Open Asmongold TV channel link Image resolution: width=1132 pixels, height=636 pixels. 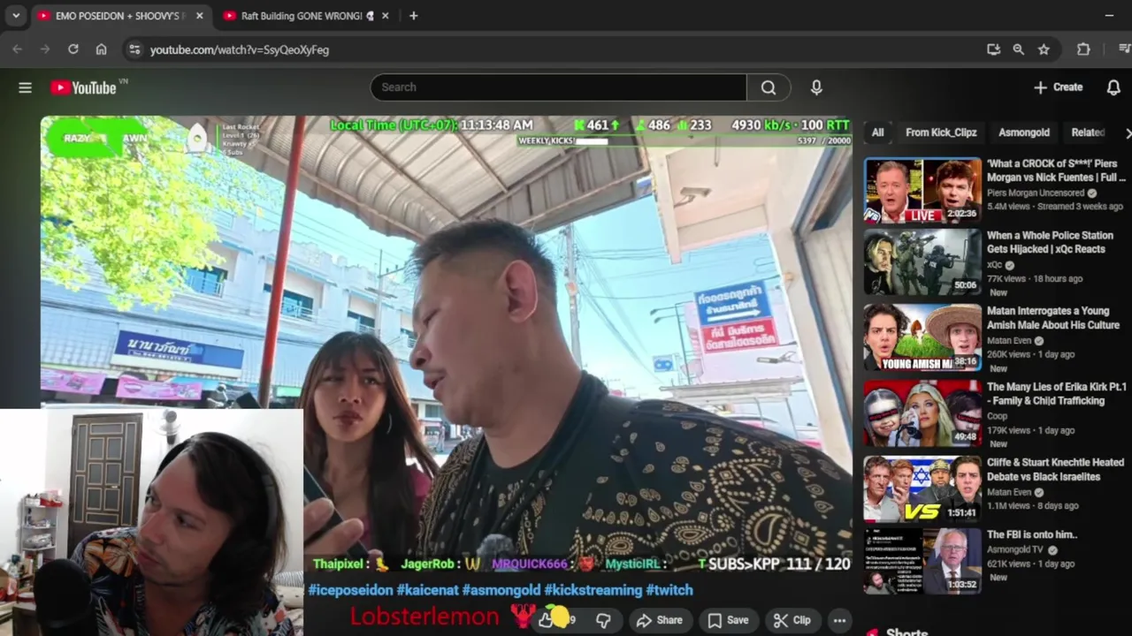pos(1014,549)
